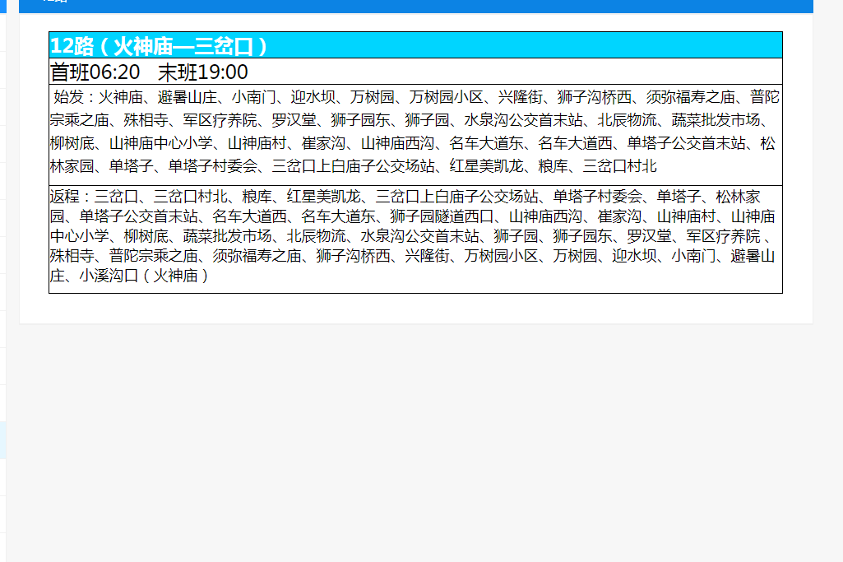This screenshot has width=843, height=562.
Task: Click 狮子园隧道西口 in the return stop list
Action: point(442,216)
